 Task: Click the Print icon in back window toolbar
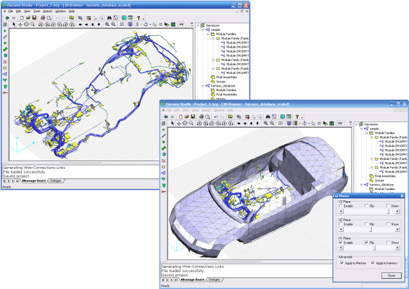pyautogui.click(x=42, y=18)
